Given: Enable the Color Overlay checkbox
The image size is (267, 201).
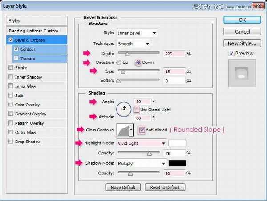Looking at the screenshot, I should (11, 104).
